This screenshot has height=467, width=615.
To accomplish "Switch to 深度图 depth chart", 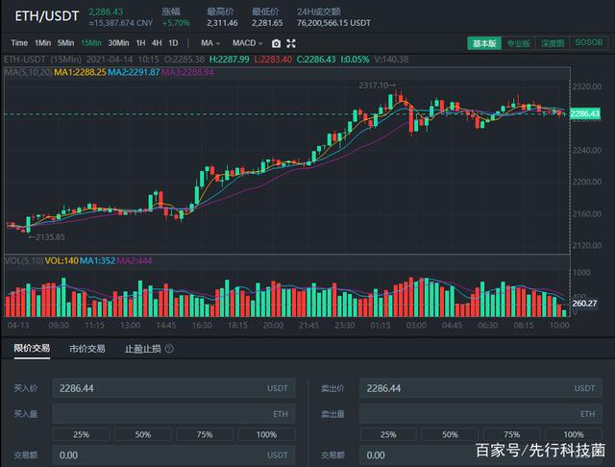I will (x=553, y=43).
